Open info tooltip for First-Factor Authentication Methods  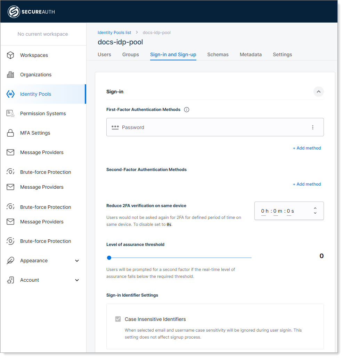(187, 110)
